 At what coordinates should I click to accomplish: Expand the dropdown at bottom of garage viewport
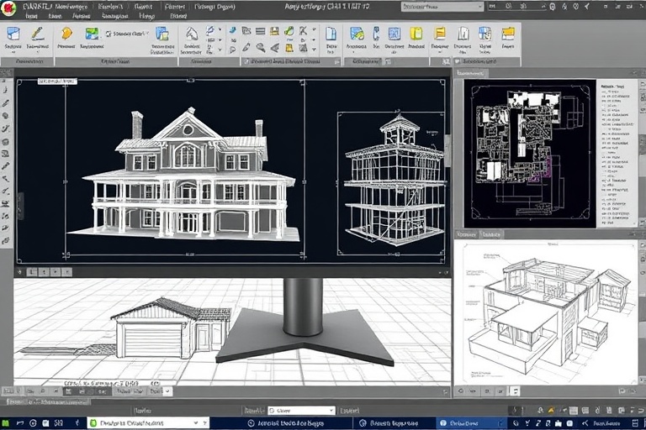point(167,391)
